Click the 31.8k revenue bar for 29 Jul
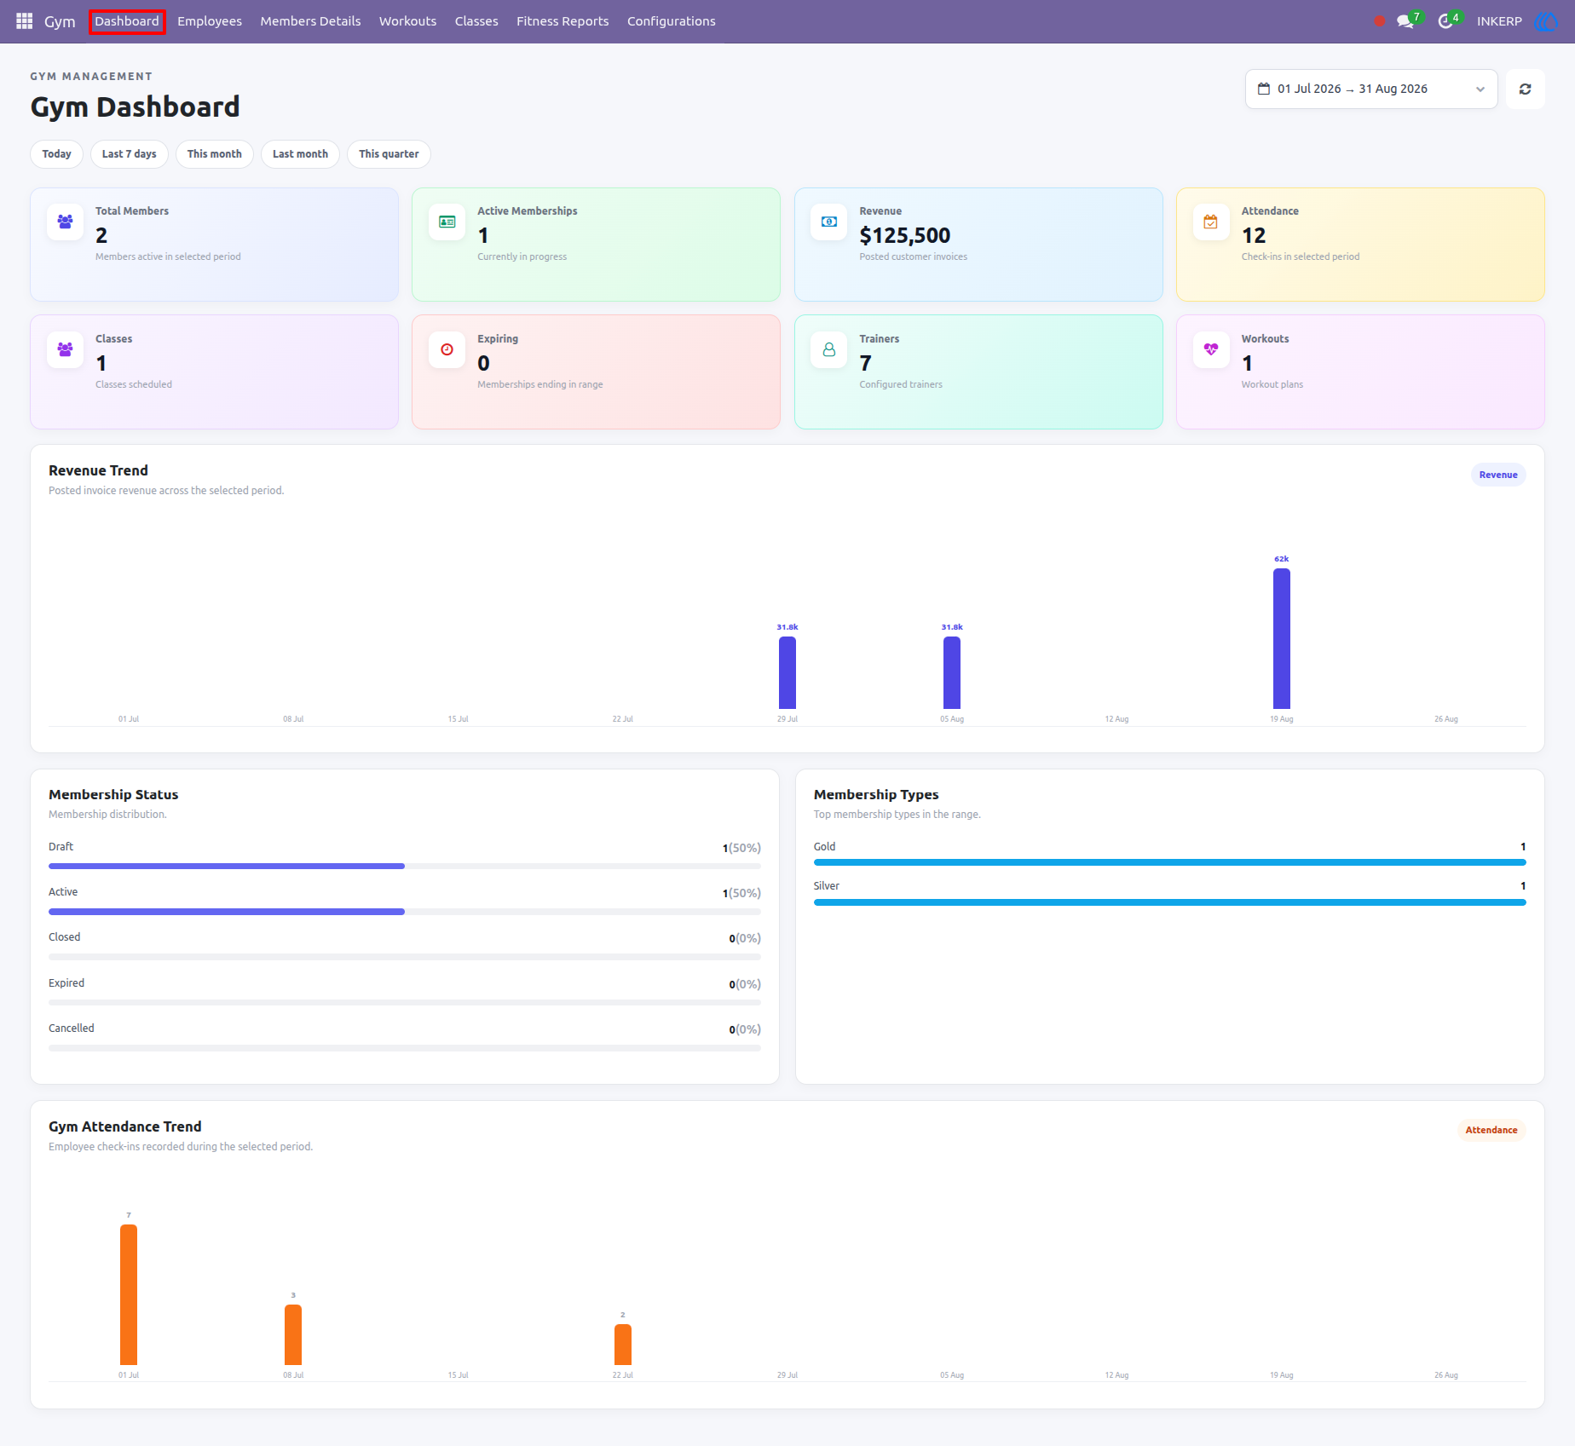 (787, 672)
